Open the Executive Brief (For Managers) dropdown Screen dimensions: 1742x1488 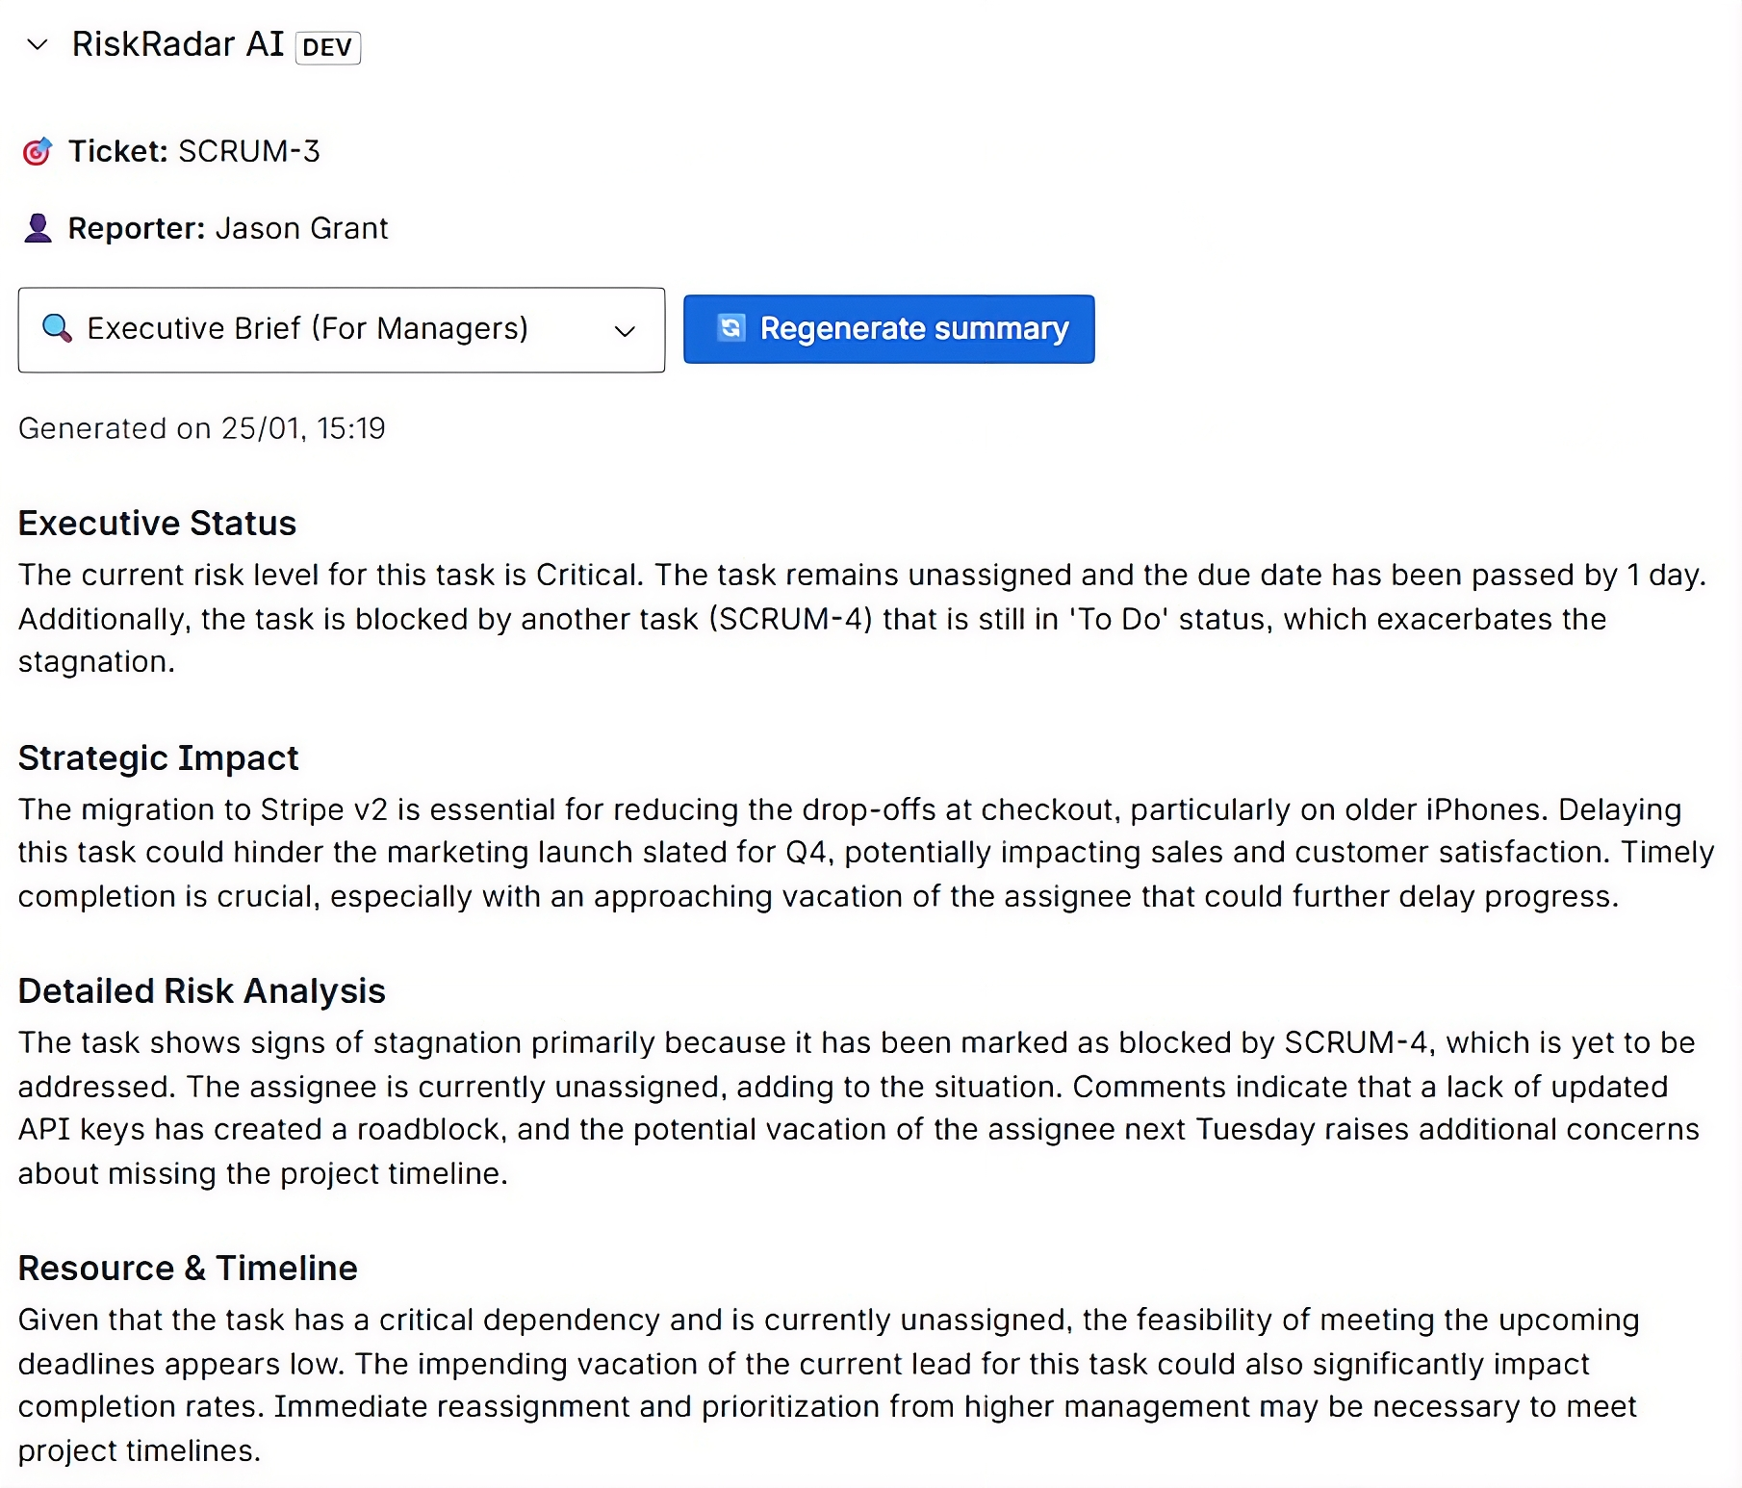(308, 329)
